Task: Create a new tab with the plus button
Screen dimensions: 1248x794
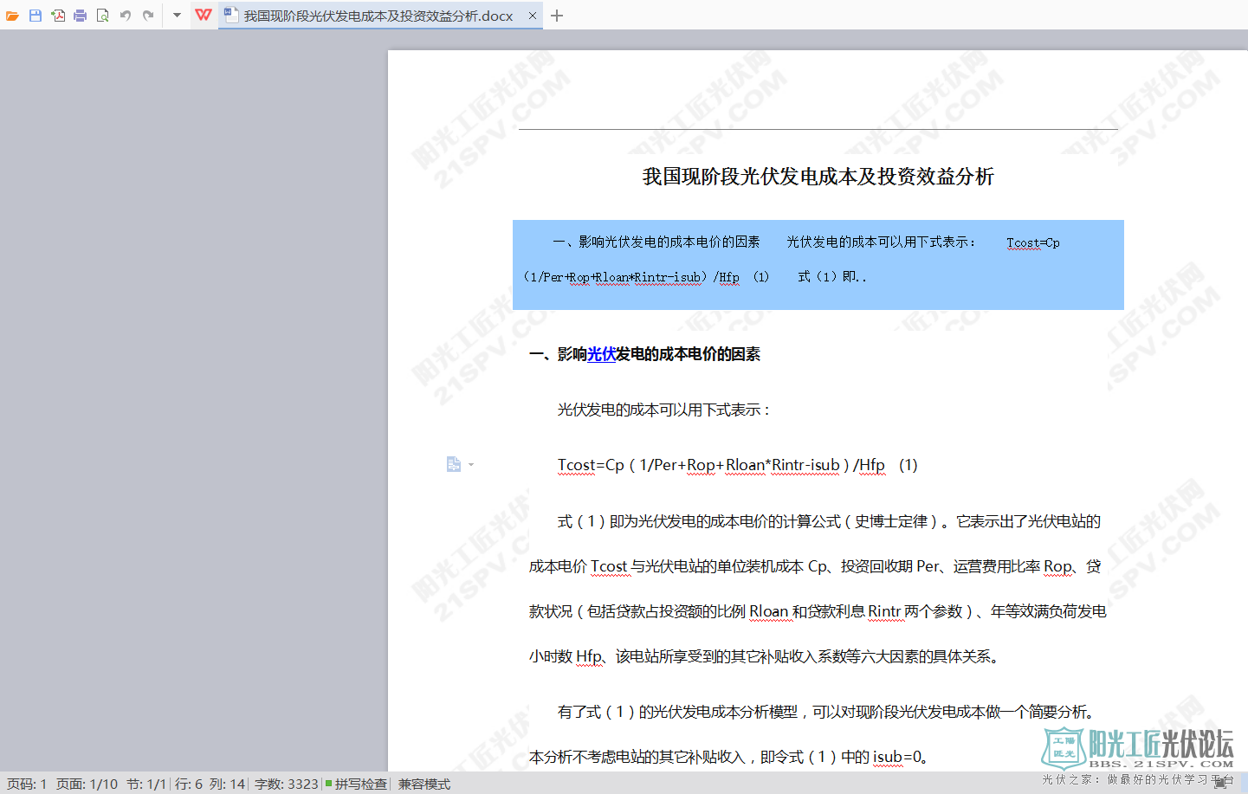Action: click(x=557, y=16)
